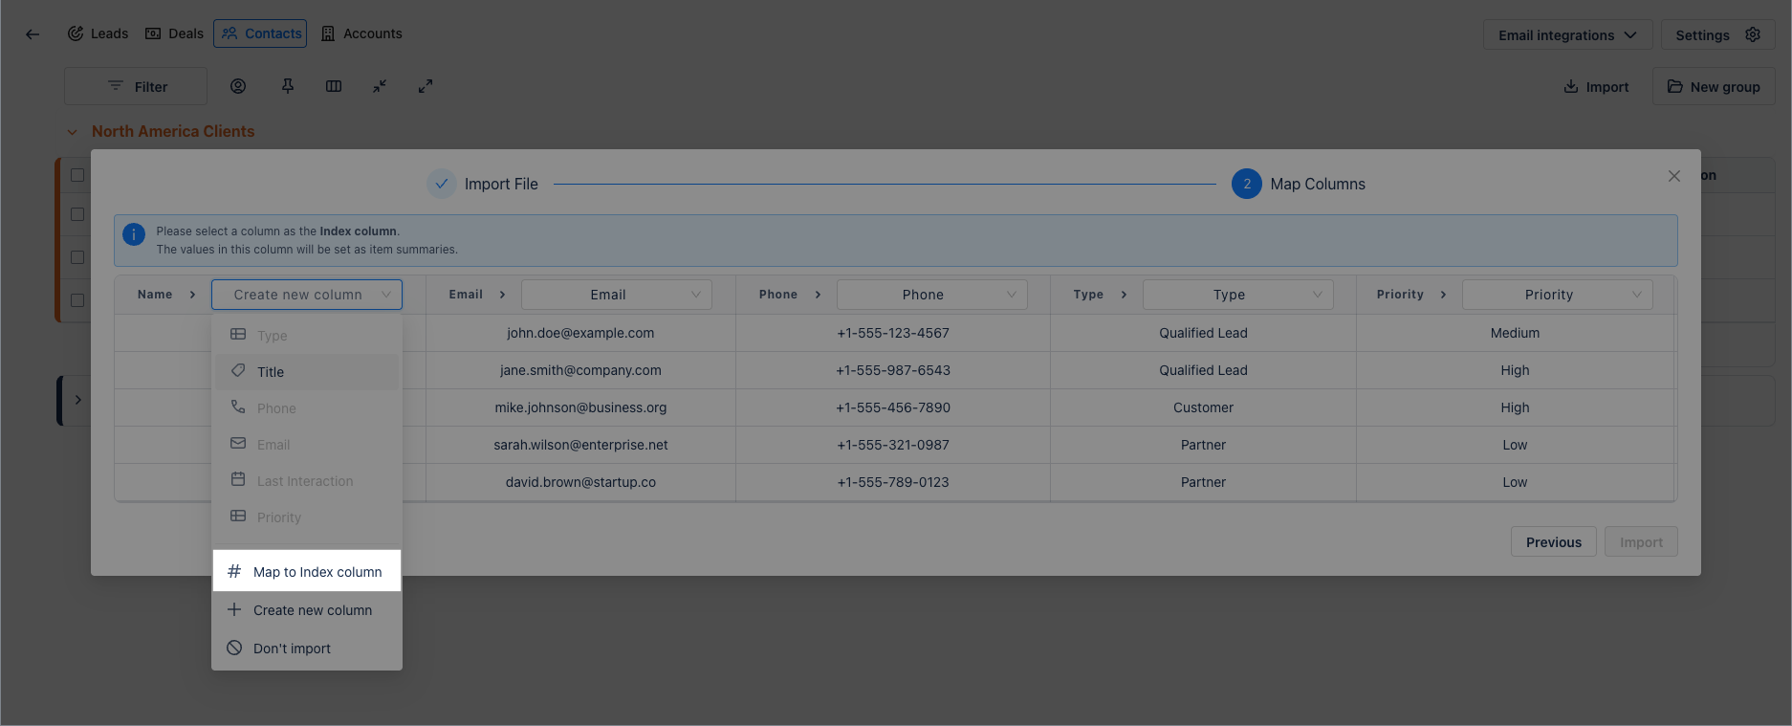Choose Don't import from the dropdown
The height and width of the screenshot is (726, 1792).
[292, 649]
